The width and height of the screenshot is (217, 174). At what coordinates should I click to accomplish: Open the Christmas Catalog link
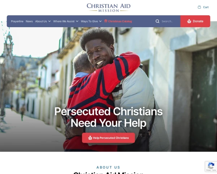coord(120,21)
